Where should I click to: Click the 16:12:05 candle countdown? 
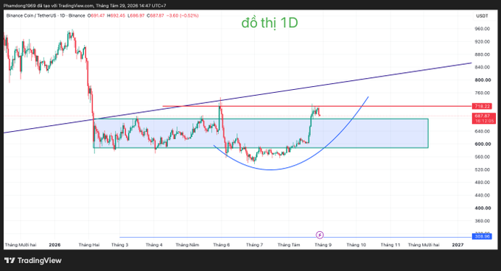pyautogui.click(x=483, y=121)
